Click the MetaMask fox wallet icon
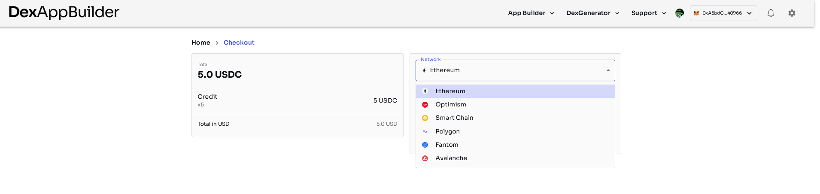 coord(696,13)
